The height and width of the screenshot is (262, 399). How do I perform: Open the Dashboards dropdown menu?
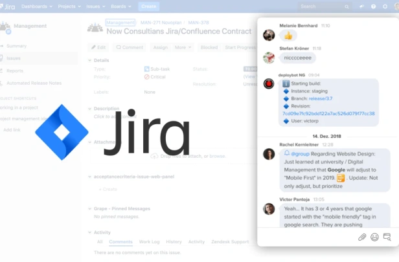37,6
